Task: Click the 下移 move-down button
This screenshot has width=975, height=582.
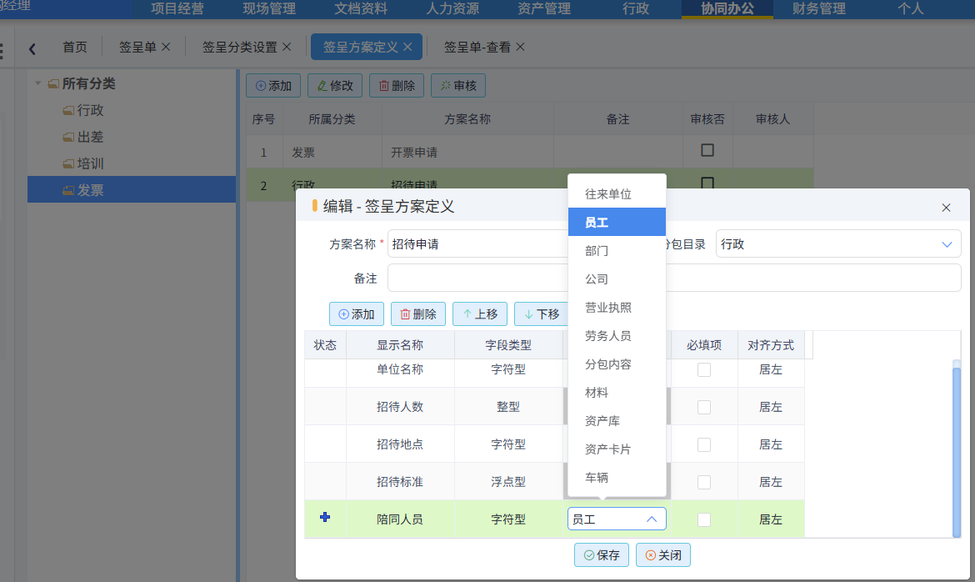Action: (x=542, y=314)
